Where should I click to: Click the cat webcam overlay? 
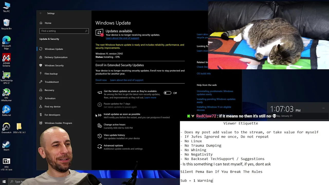pos(268,35)
